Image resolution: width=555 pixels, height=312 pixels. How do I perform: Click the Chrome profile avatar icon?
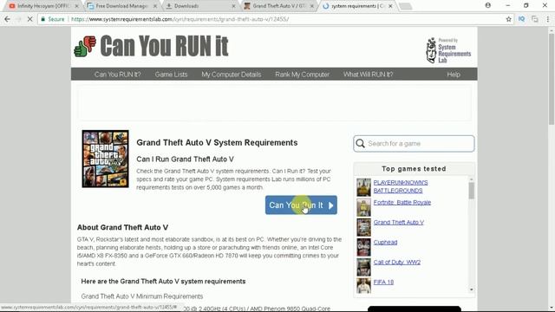(488, 5)
